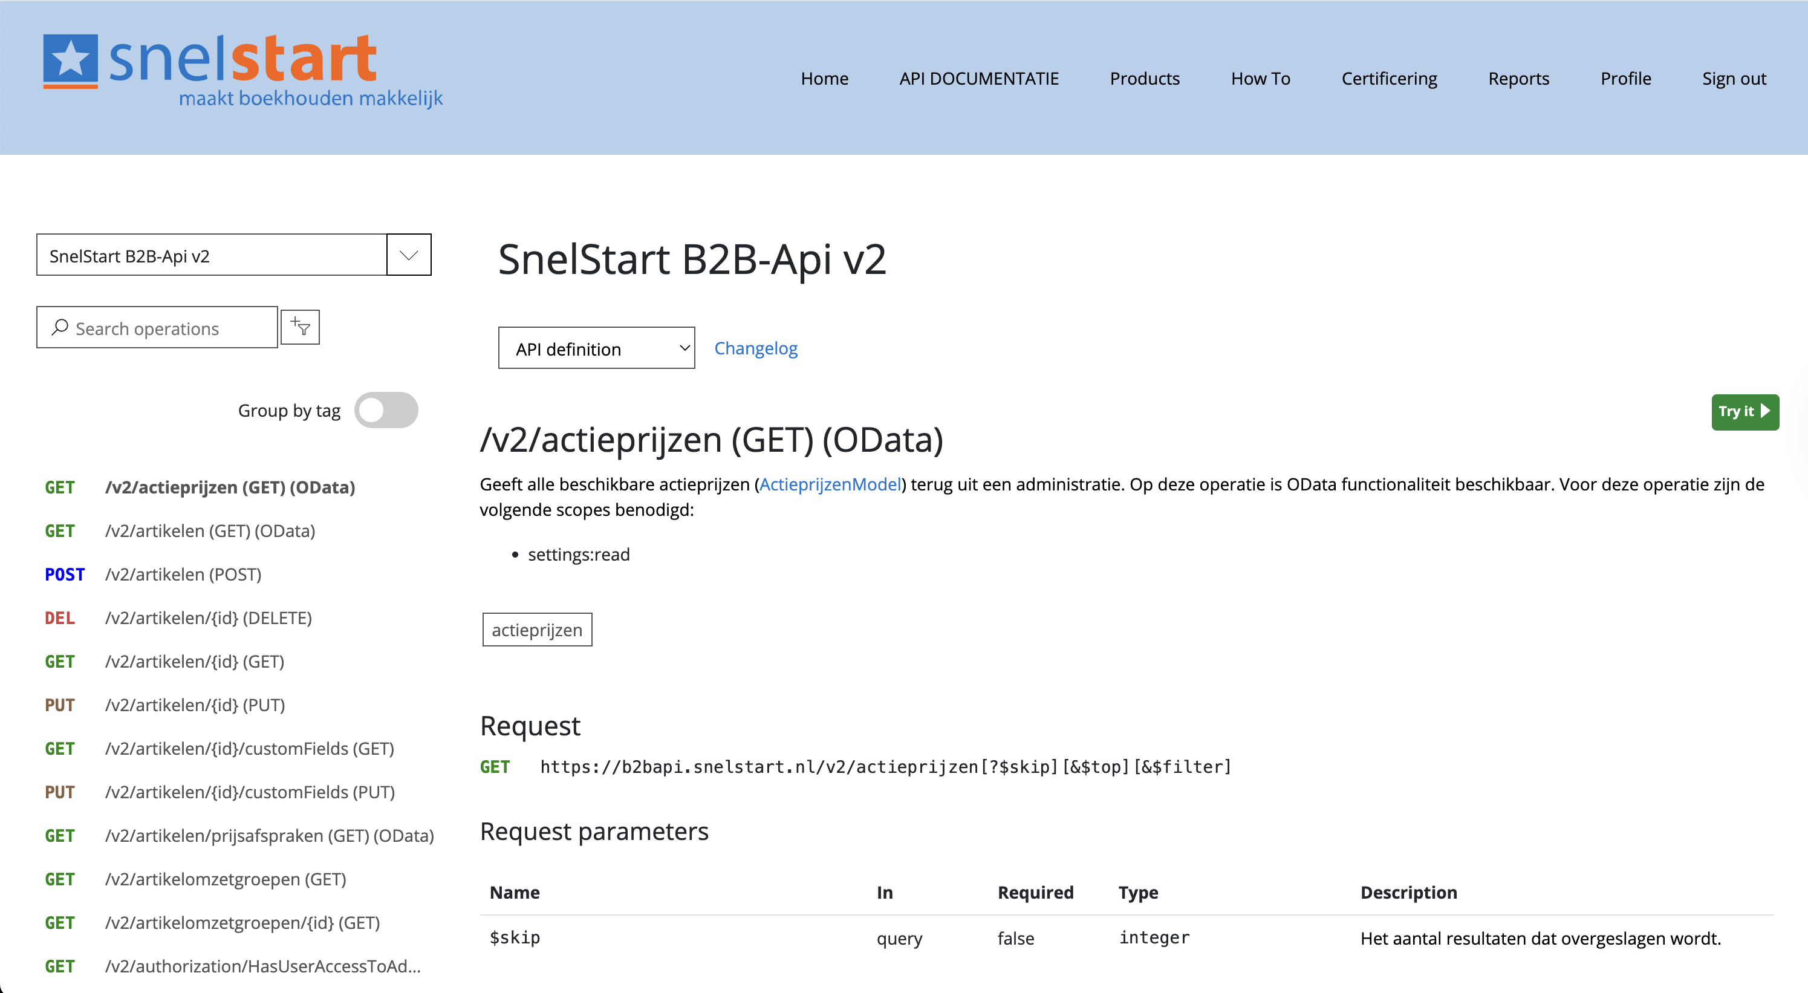This screenshot has height=993, width=1808.
Task: Select the POST /v2/artikelen operation
Action: point(183,574)
